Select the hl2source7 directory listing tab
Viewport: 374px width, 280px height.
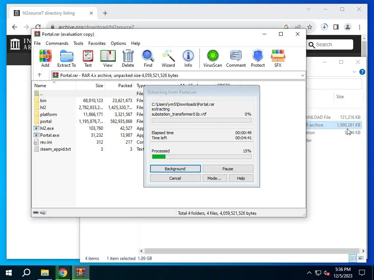pyautogui.click(x=53, y=13)
